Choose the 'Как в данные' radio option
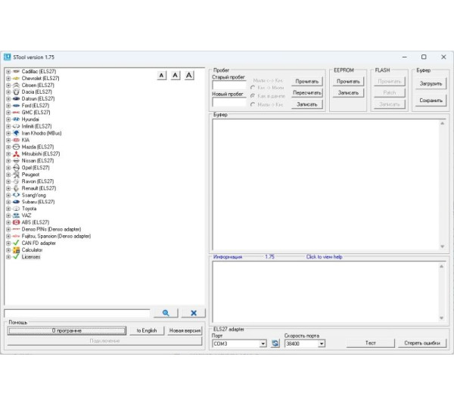Viewport: 454px width, 406px height. pyautogui.click(x=252, y=96)
